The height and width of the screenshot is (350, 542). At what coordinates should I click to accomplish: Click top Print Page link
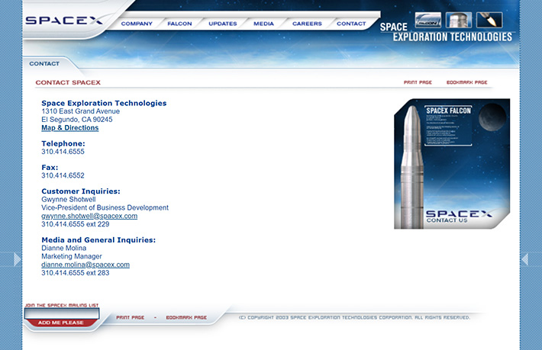click(x=418, y=82)
